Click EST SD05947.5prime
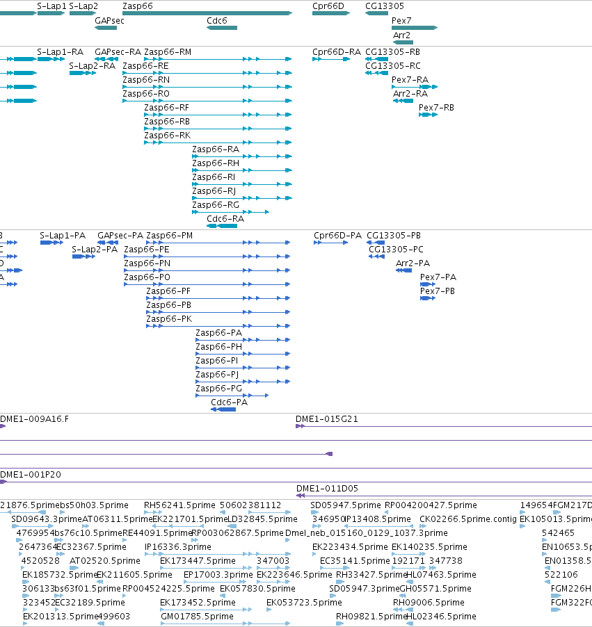Viewport: 592px width, 627px height. pos(346,505)
